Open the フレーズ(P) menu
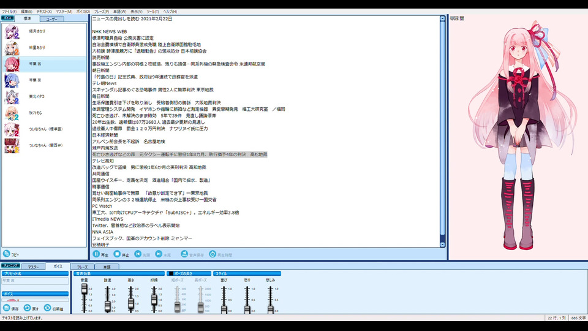Screen dimensions: 588x331 click(102, 12)
